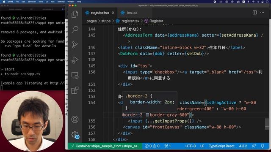The image size is (271, 152).
Task: Click the pages breadcrumb
Action: click(x=91, y=21)
